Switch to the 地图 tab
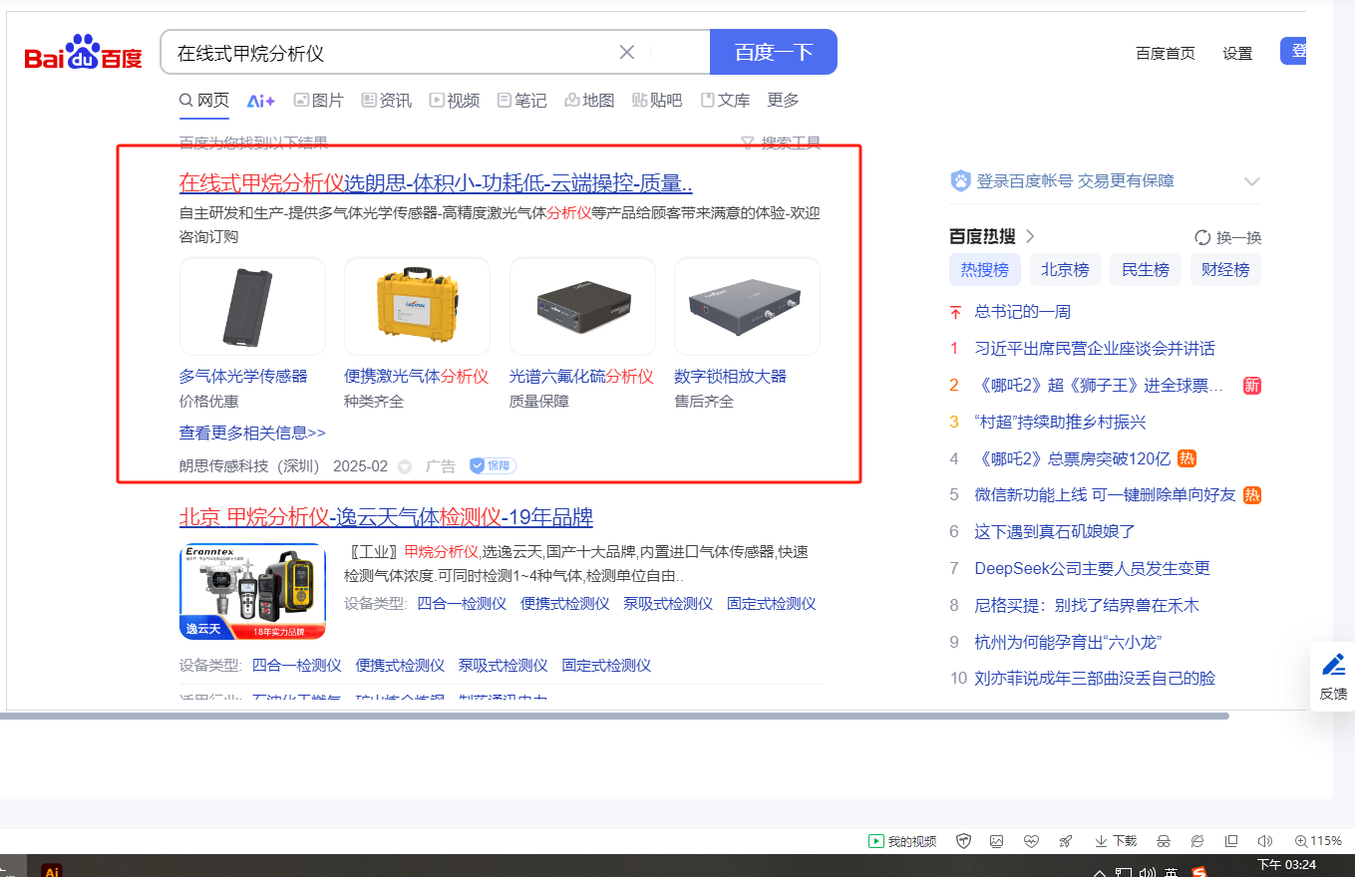The image size is (1355, 877). click(589, 101)
